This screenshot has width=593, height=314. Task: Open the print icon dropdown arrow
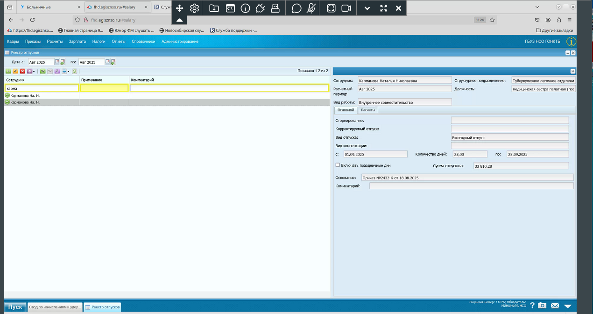(68, 72)
